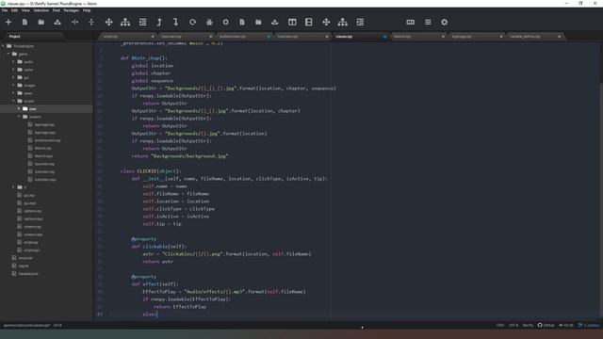603x339 pixels.
Task: Click the two-column layout toolbar icon
Action: pyautogui.click(x=292, y=23)
